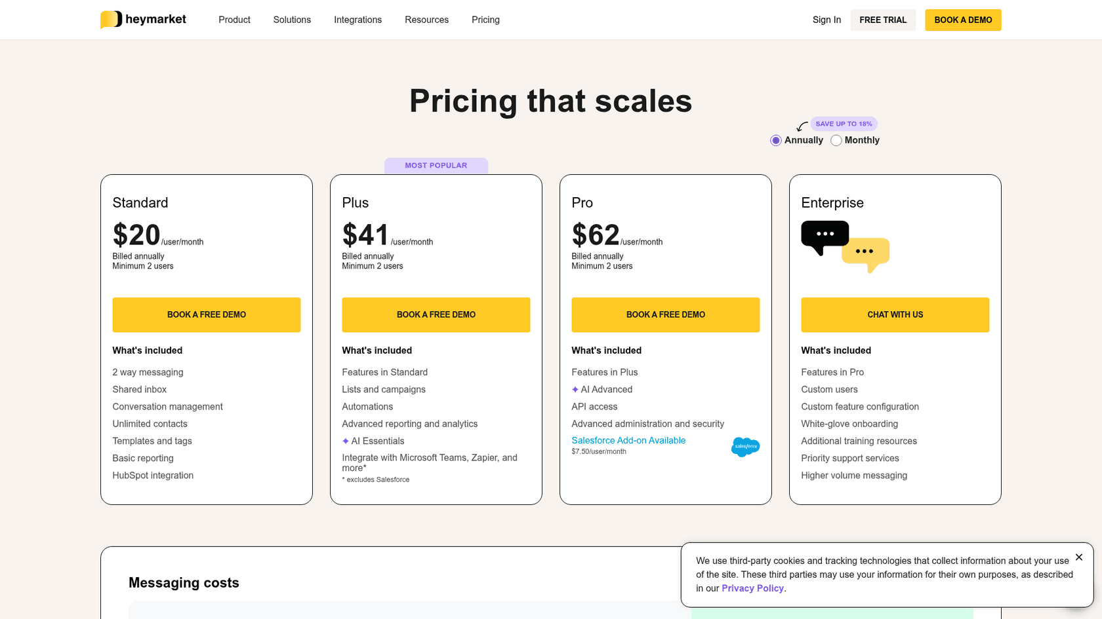The width and height of the screenshot is (1102, 619).
Task: Click 'Unlimited contacts' feature text
Action: click(x=150, y=424)
